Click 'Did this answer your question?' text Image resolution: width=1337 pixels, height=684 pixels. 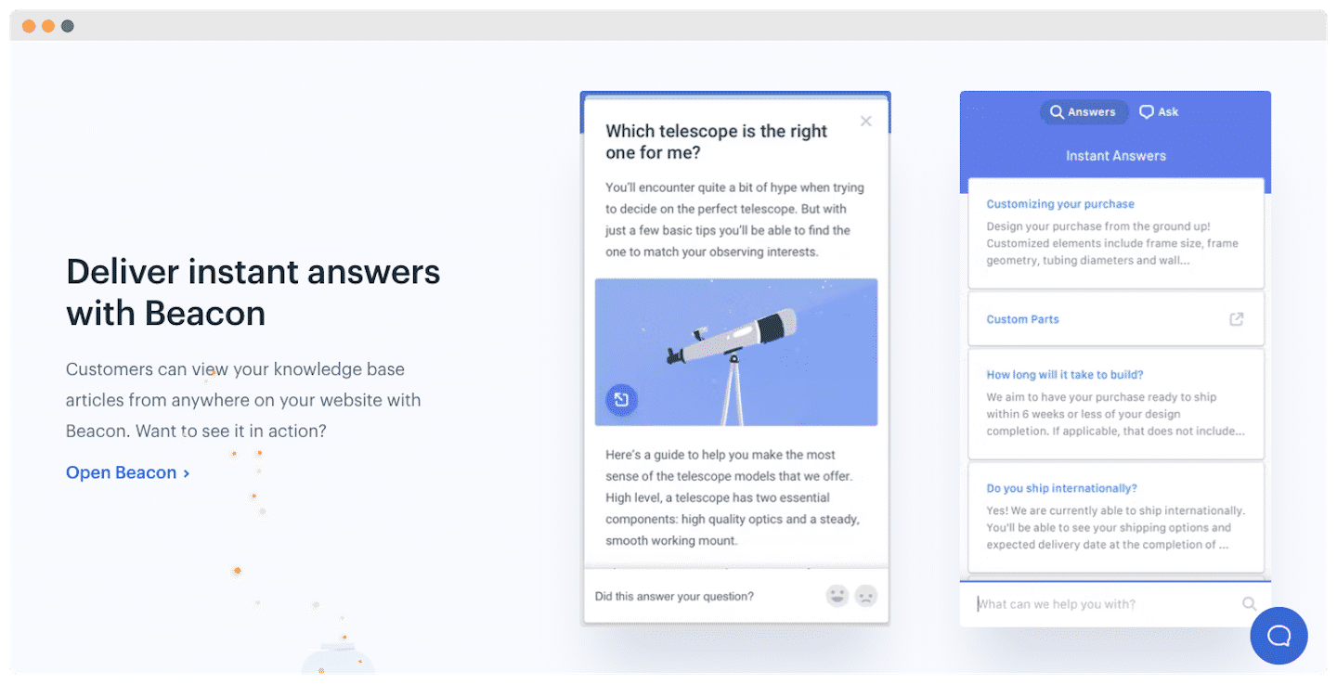click(x=674, y=596)
